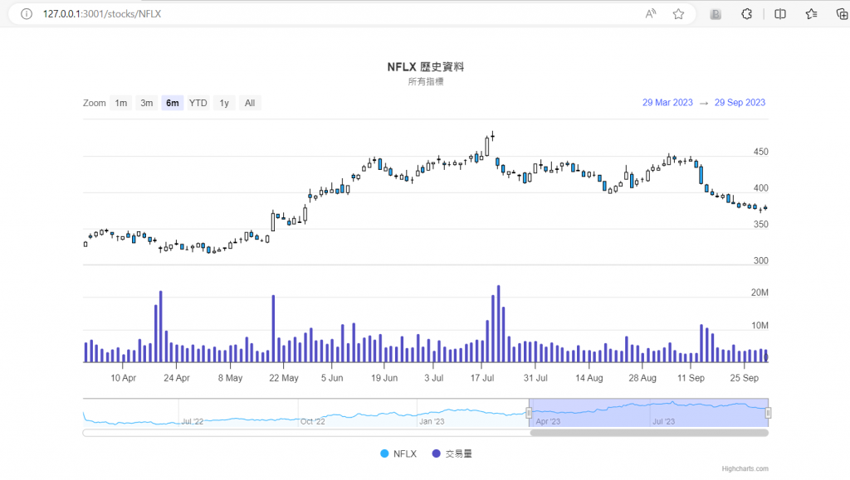Screen dimensions: 850x480
Task: Click the 24 Apr date axis label
Action: point(177,378)
